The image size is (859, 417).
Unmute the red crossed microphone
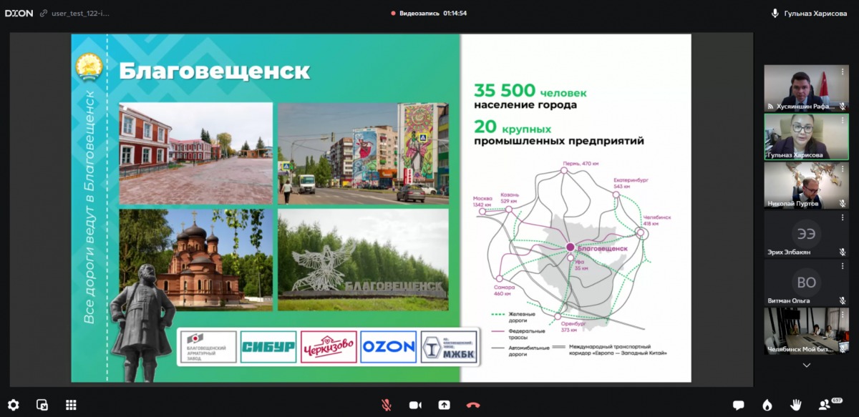point(387,405)
